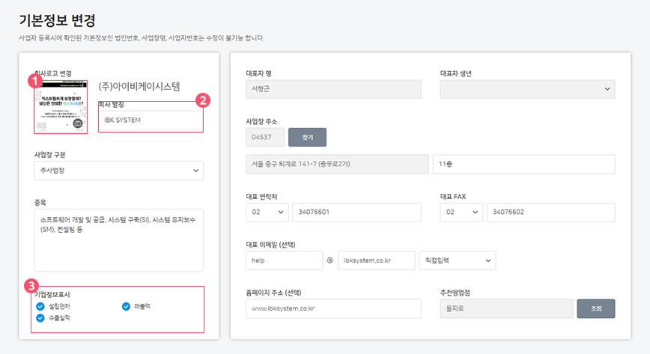The width and height of the screenshot is (650, 354).
Task: Click the 추천영업점 field 을지로
Action: pos(506,308)
